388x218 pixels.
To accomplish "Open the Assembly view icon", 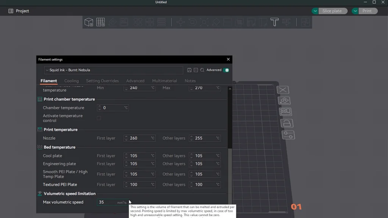I will 306,22.
